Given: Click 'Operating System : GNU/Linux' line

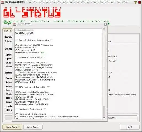Looking at the screenshot, I should point(31,62).
